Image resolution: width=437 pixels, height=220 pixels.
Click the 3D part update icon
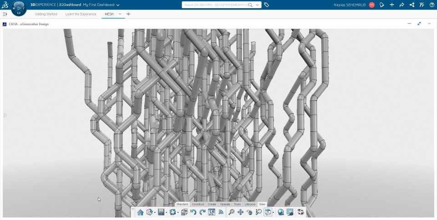point(150,212)
